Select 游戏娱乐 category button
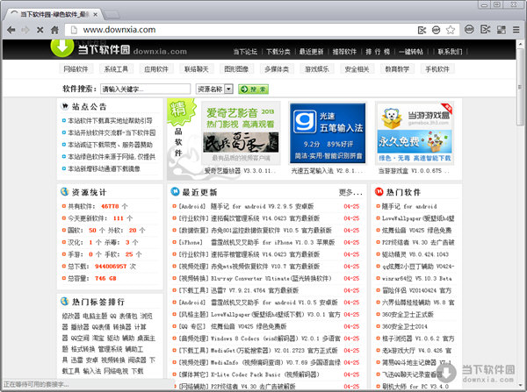 (x=316, y=69)
